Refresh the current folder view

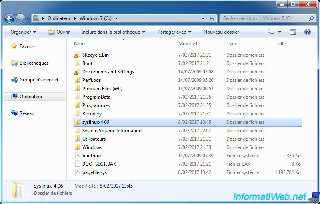click(212, 18)
